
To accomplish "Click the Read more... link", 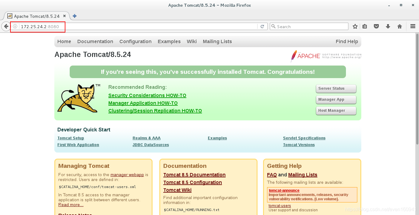I will (71, 205).
